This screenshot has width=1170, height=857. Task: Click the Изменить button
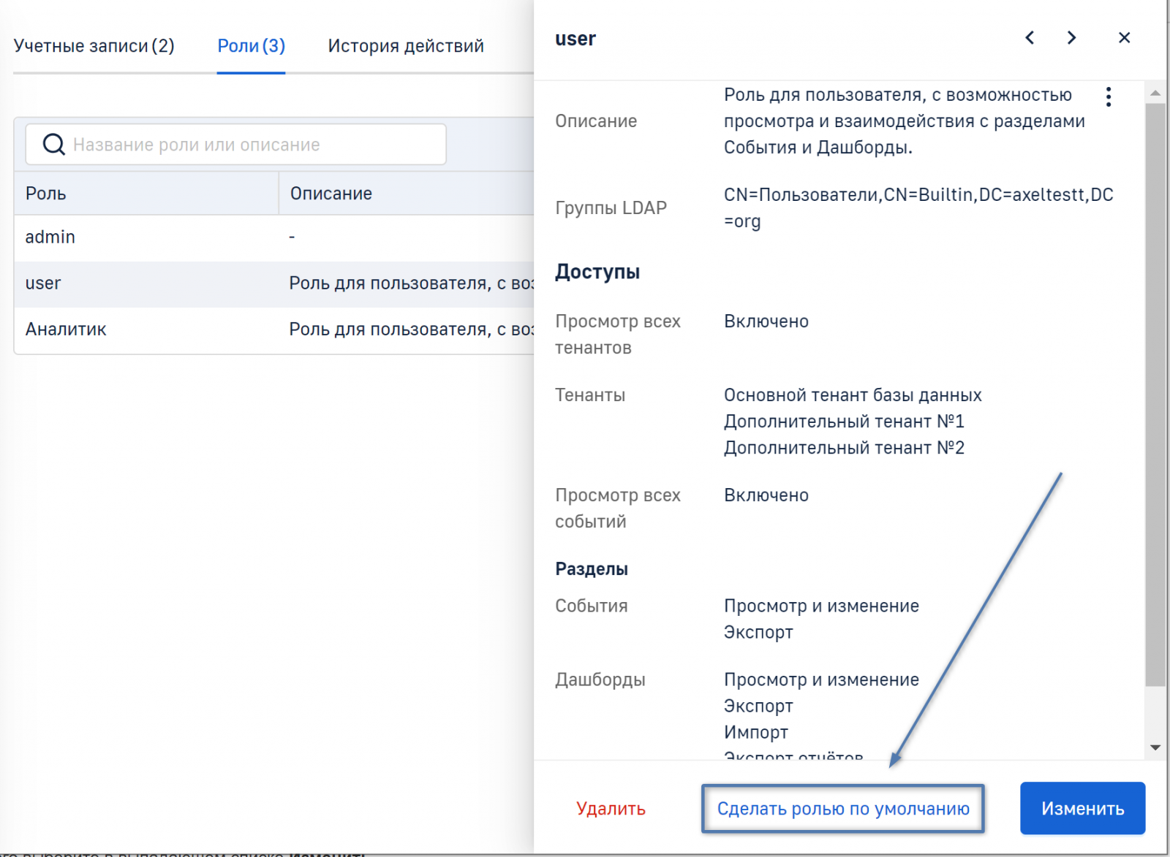[x=1082, y=809]
